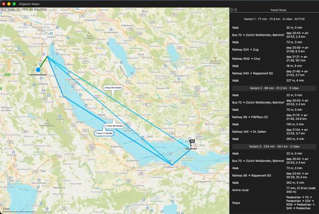
Task: Click the Walk row showing 130 m, 3 min
Action: coord(274,124)
